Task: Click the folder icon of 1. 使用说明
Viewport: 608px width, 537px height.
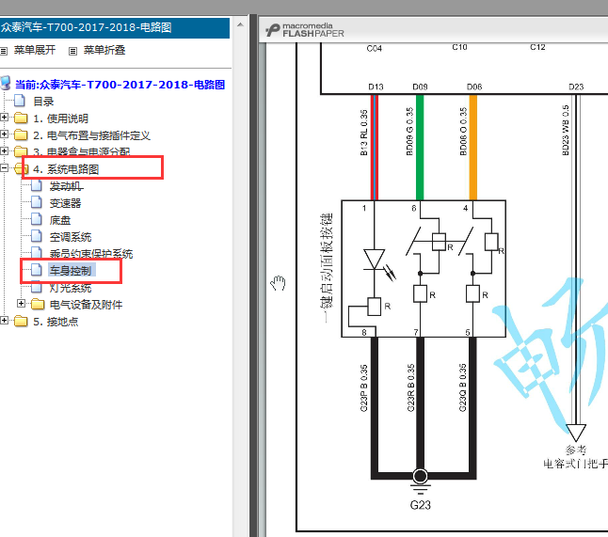Action: point(21,118)
